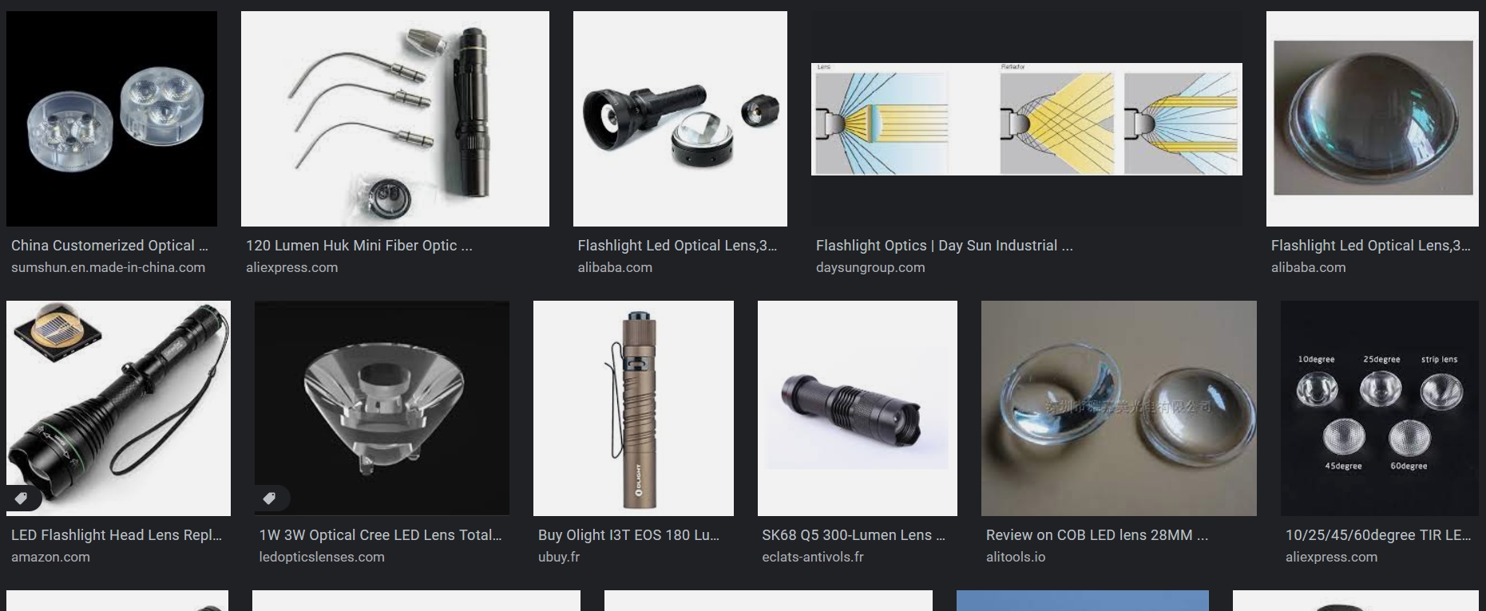The height and width of the screenshot is (611, 1486).
Task: Click the product tag icon on amazon flashlight image
Action: pyautogui.click(x=22, y=499)
